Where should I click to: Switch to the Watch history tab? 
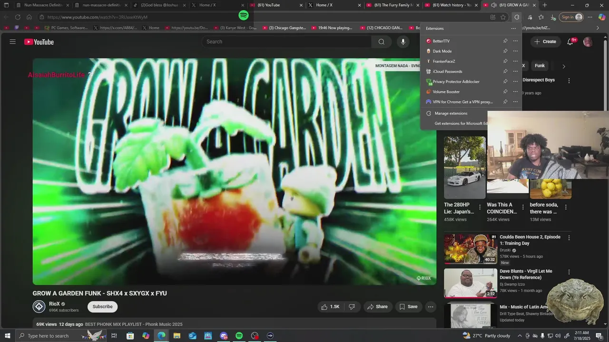(x=452, y=5)
